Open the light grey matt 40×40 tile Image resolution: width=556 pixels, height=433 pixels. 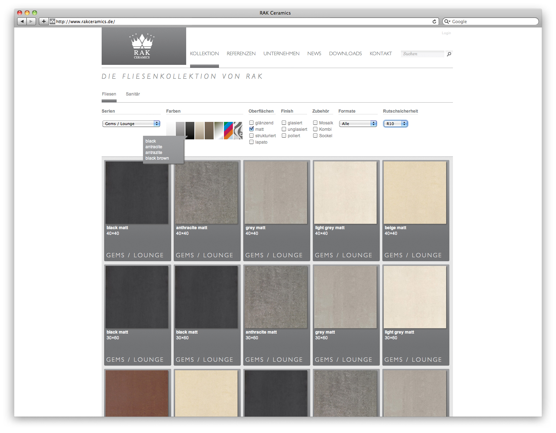click(345, 192)
